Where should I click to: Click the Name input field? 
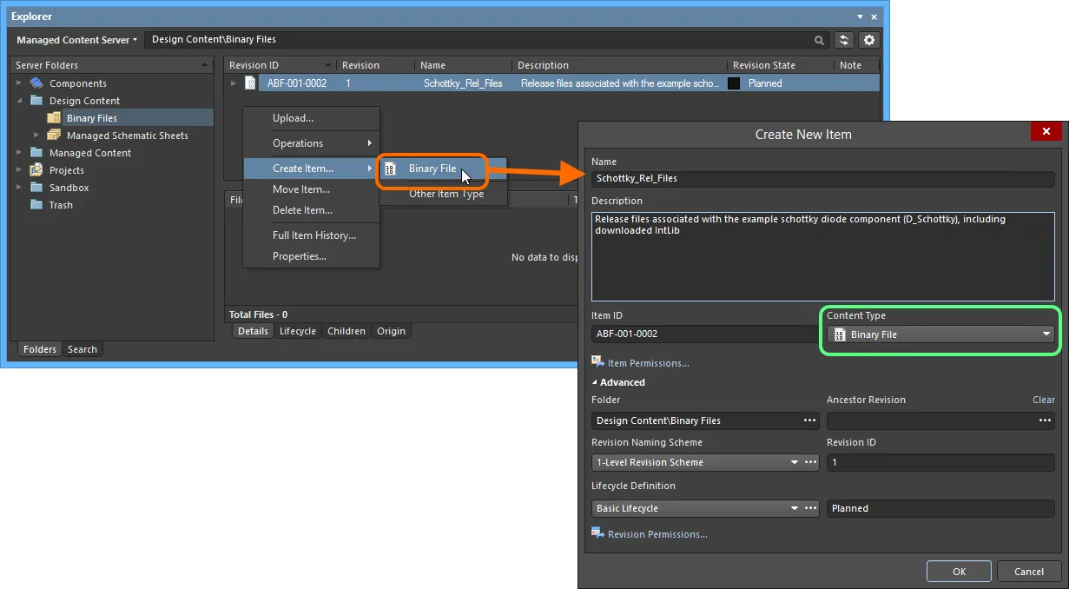[822, 178]
